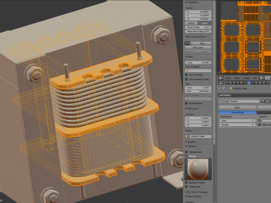
Task: Click the Lens value slider
Action: (198, 63)
